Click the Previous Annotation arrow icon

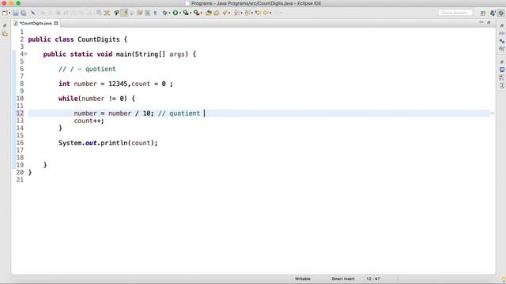(247, 13)
